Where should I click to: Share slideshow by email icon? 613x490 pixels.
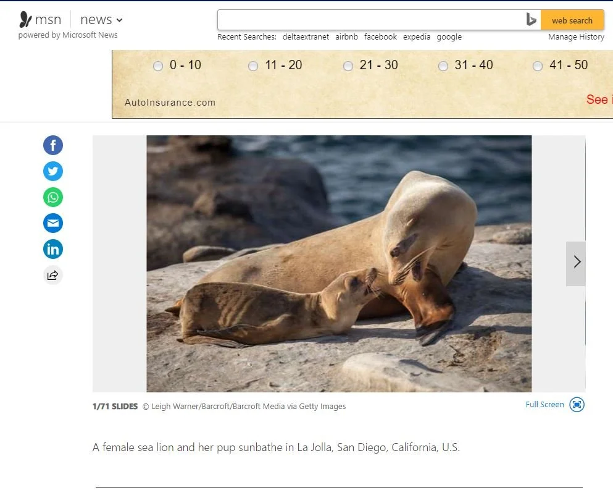coord(52,223)
